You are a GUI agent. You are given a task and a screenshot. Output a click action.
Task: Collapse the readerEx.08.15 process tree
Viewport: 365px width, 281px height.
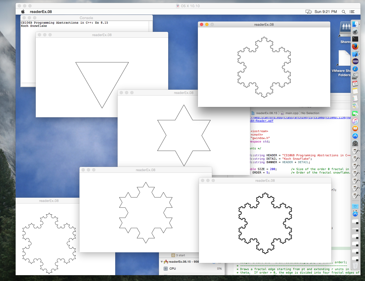162,262
